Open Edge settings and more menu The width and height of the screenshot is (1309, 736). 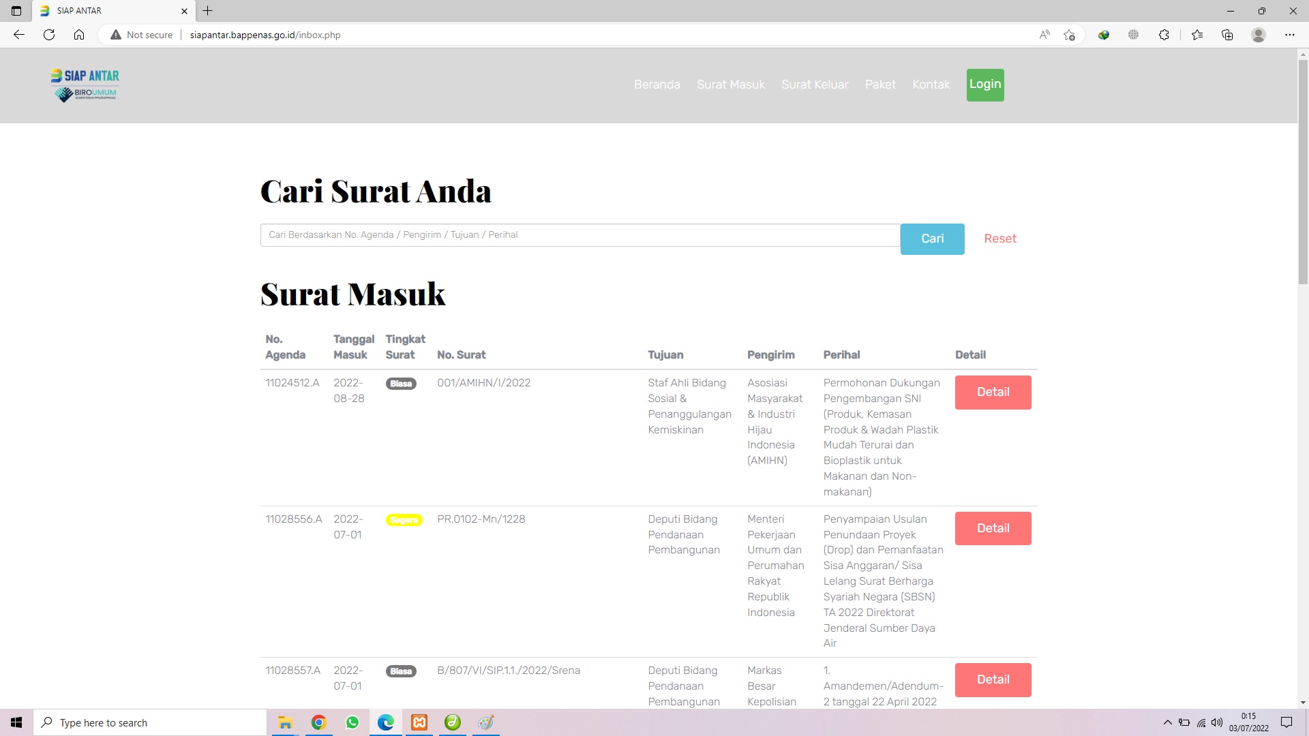[1289, 35]
